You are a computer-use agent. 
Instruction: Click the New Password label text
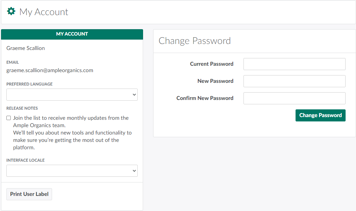pos(215,81)
